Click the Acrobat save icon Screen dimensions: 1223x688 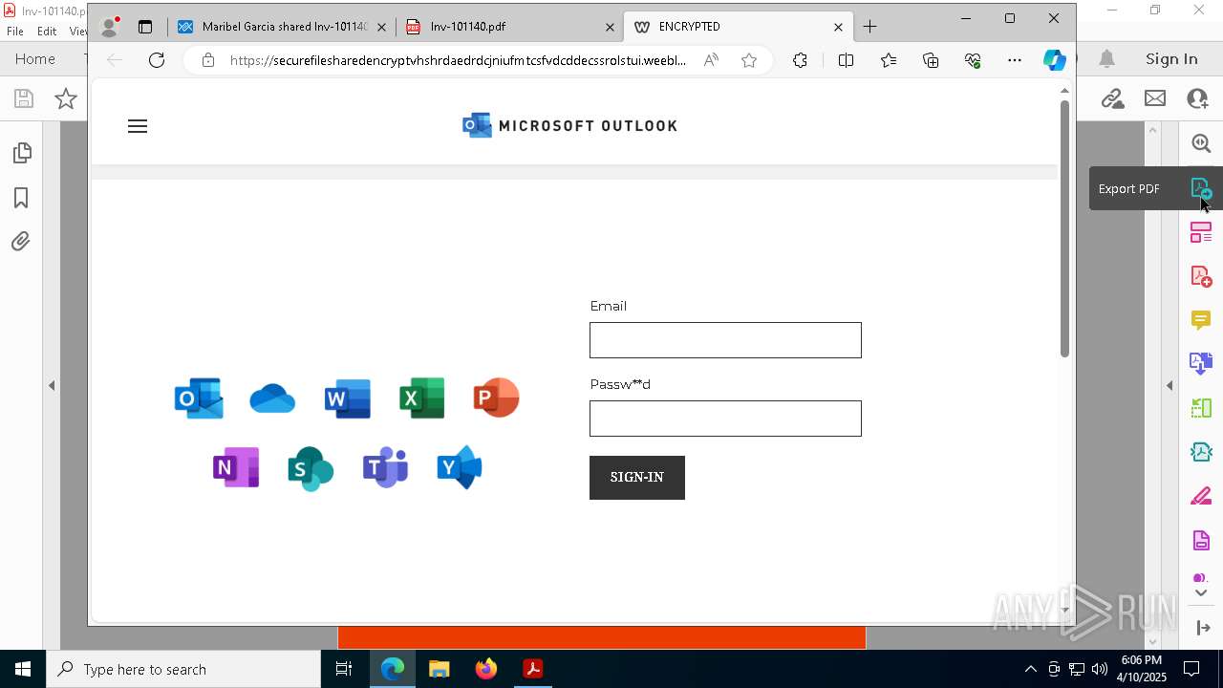point(24,98)
